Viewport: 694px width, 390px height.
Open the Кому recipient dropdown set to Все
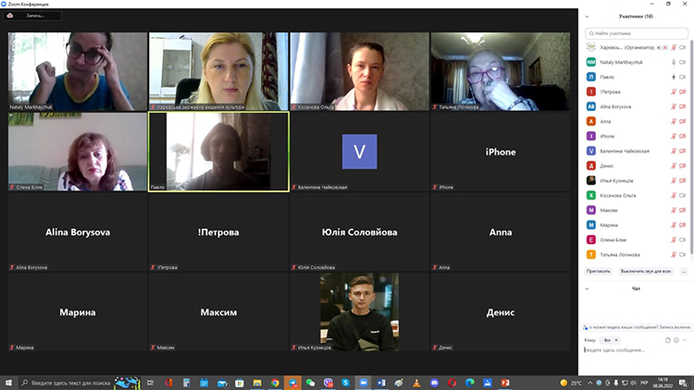tap(611, 340)
